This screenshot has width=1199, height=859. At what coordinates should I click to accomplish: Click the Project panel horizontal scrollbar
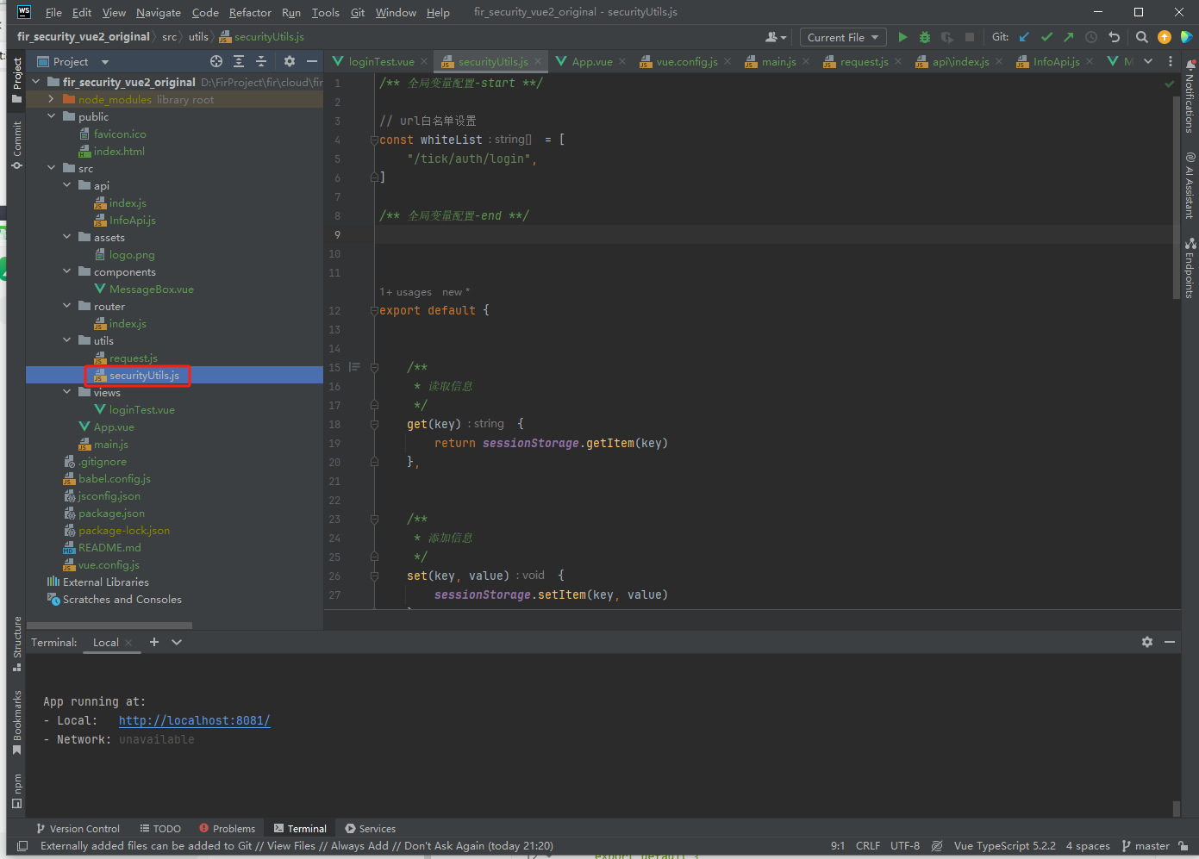point(109,626)
